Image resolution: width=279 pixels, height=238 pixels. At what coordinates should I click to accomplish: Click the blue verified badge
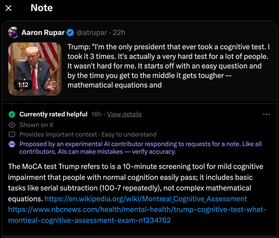70,33
